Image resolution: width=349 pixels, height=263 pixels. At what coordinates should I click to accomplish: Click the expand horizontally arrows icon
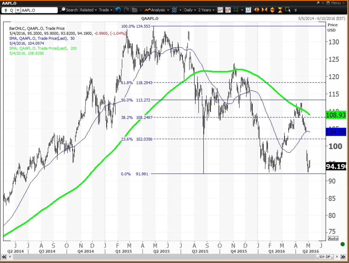coord(257,10)
